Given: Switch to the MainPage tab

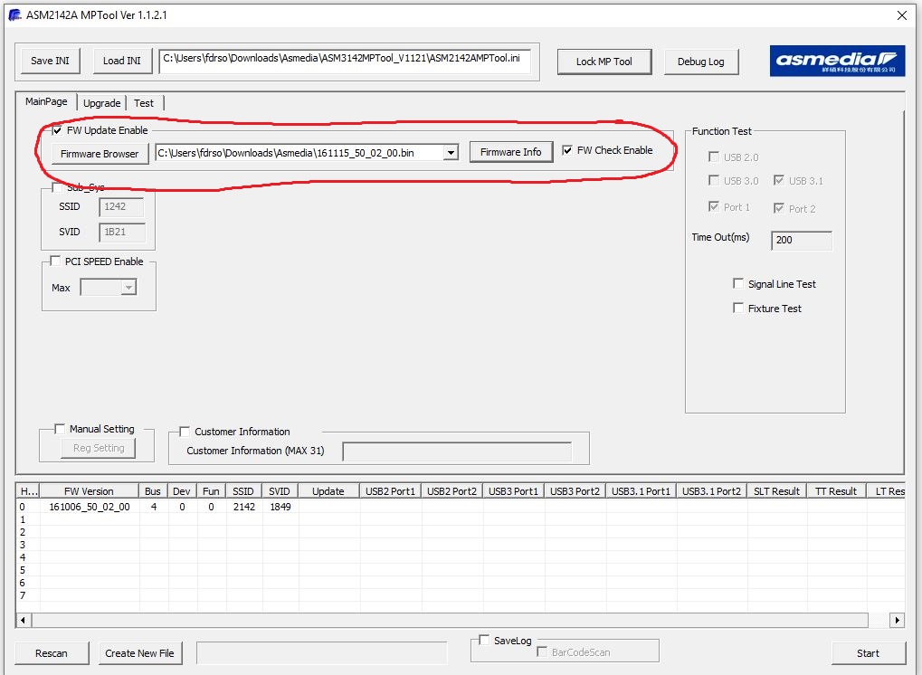Looking at the screenshot, I should click(46, 101).
